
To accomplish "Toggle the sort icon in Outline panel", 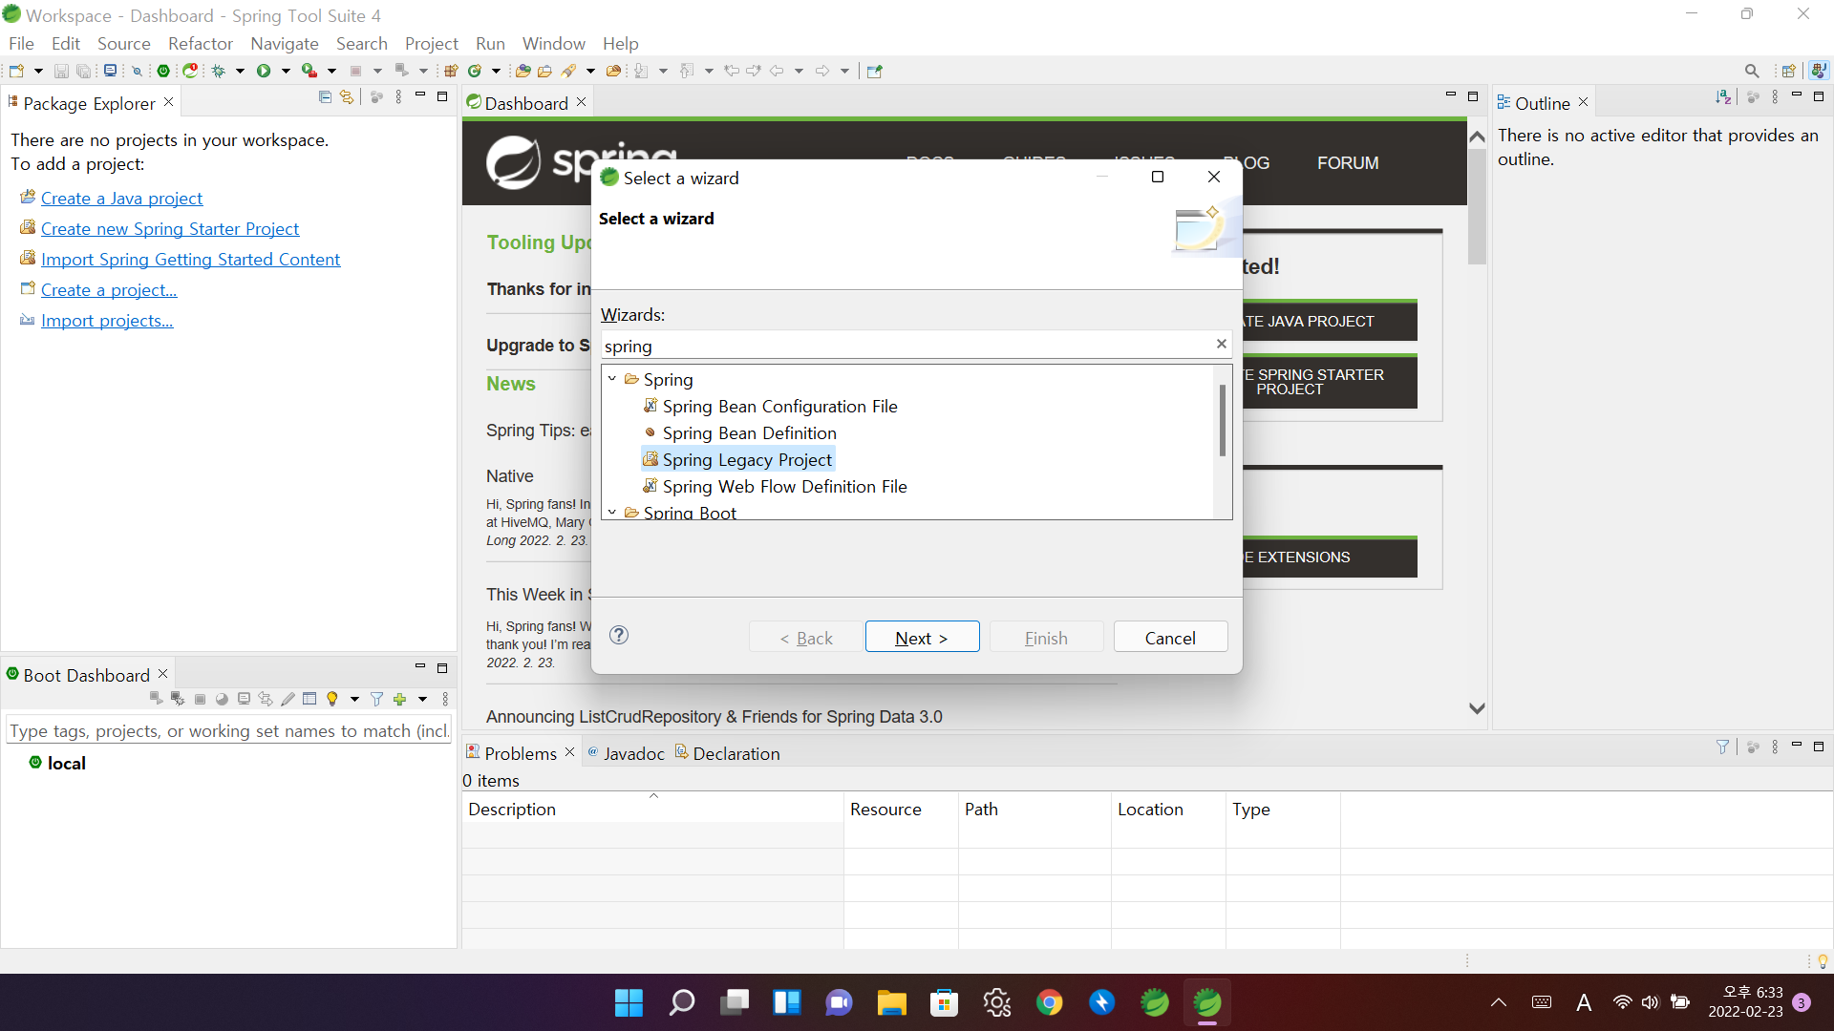I will click(x=1723, y=97).
